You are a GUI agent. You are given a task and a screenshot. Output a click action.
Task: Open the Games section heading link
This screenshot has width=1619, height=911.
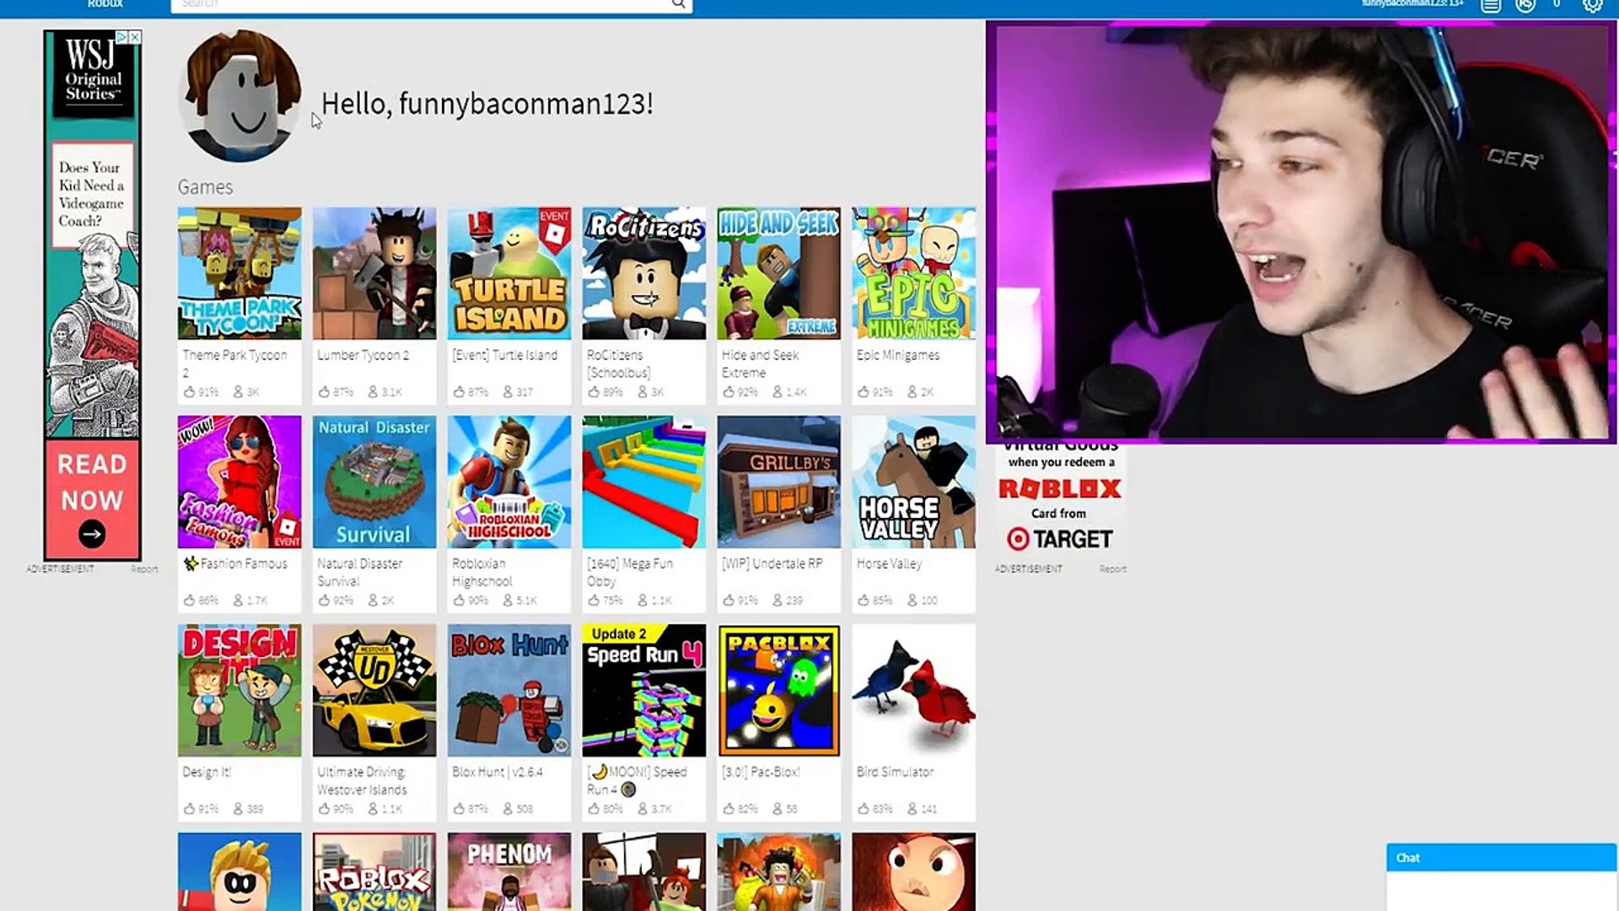205,187
